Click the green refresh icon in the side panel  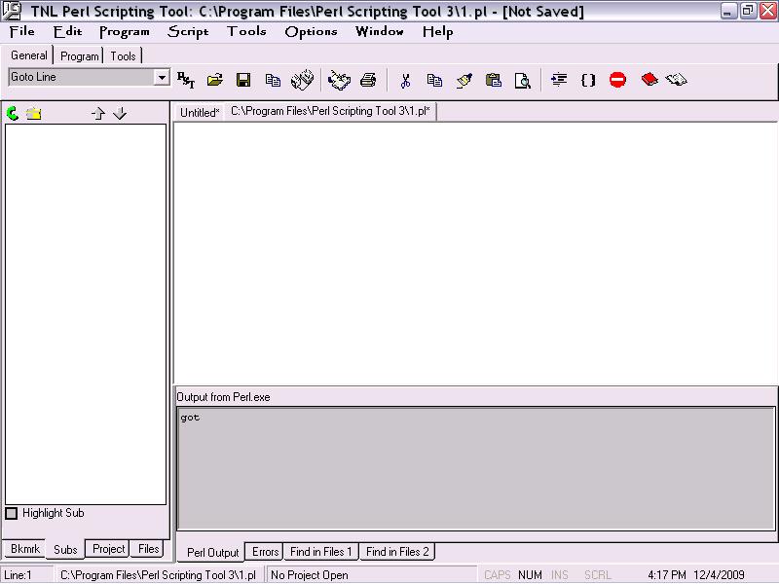(x=13, y=114)
